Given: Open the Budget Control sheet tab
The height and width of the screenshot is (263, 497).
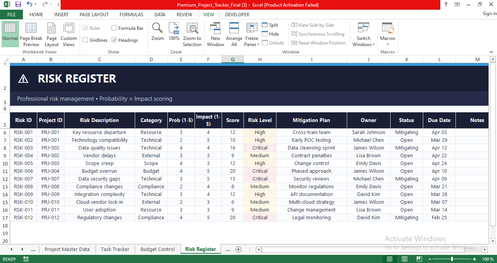Looking at the screenshot, I should pos(158,249).
